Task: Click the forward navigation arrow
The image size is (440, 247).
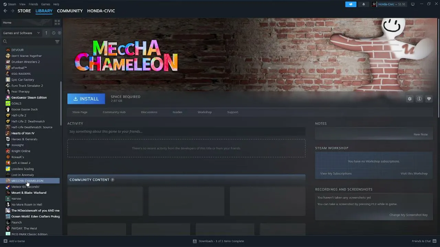Action: pos(12,11)
